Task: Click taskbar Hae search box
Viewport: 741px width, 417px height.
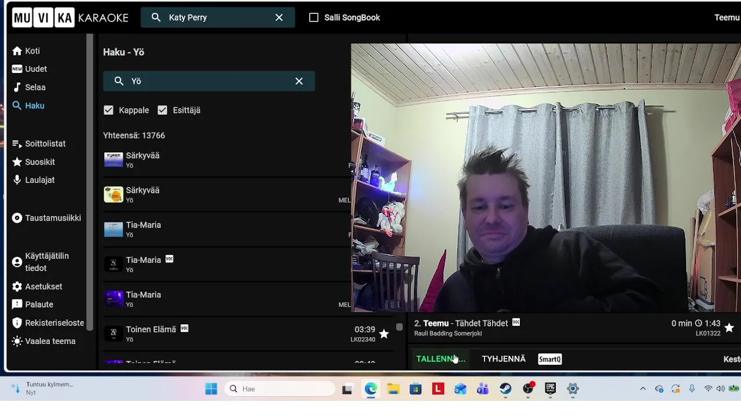Action: click(x=280, y=389)
